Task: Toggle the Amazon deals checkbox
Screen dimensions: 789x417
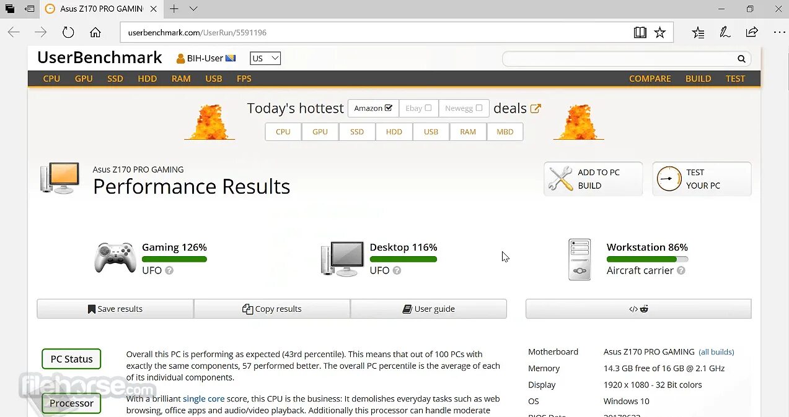Action: click(389, 108)
